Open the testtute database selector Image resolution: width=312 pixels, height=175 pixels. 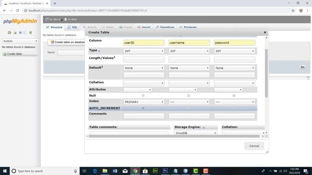(x=20, y=41)
